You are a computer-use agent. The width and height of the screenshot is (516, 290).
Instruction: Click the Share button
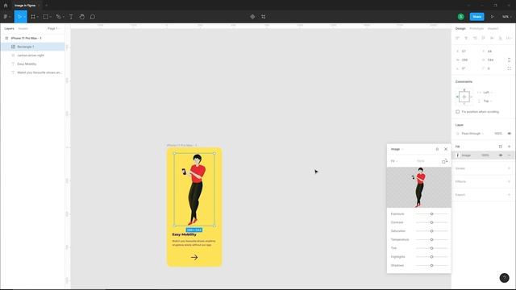click(476, 16)
